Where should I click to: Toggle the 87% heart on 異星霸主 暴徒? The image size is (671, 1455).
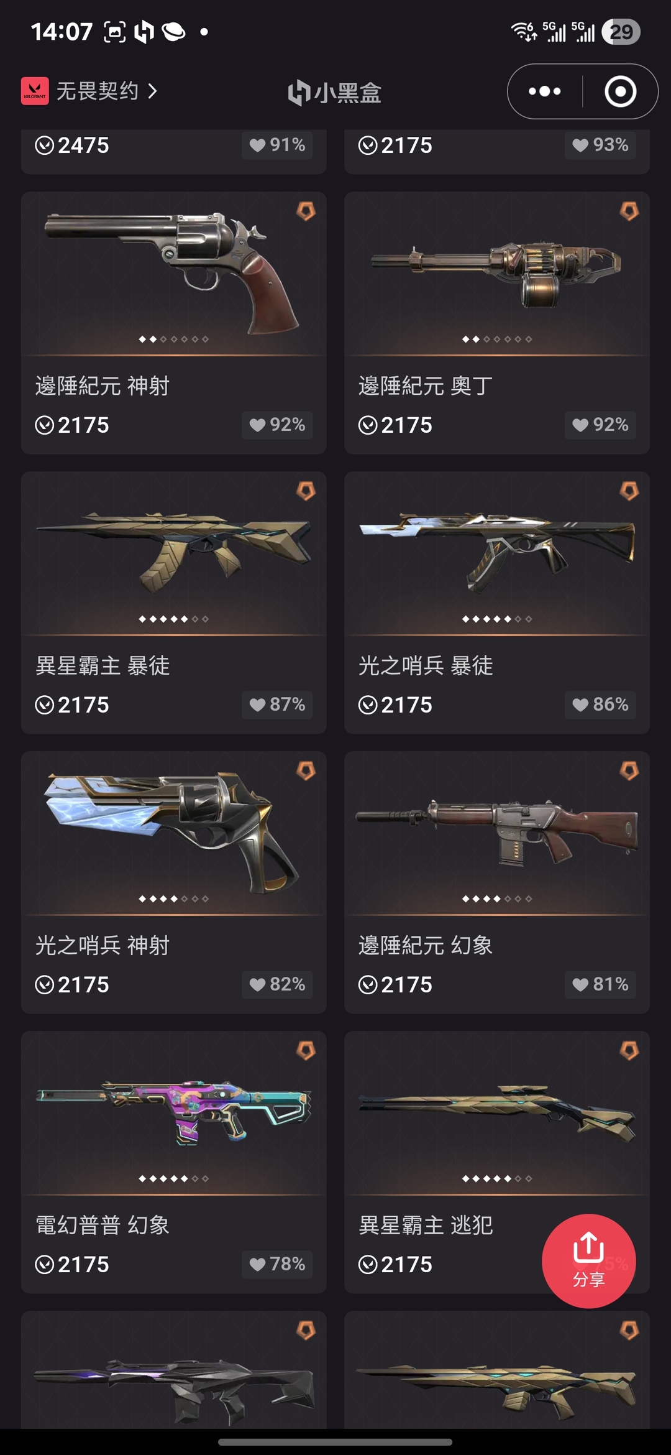[x=277, y=704]
